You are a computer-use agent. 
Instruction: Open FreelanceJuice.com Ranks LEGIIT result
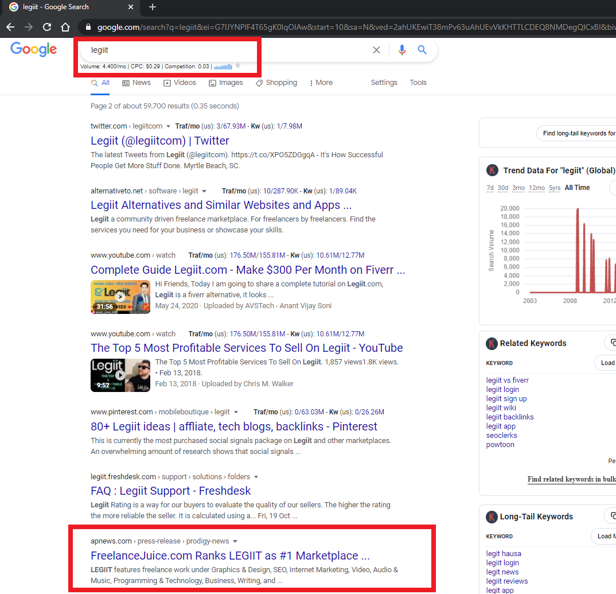(230, 556)
